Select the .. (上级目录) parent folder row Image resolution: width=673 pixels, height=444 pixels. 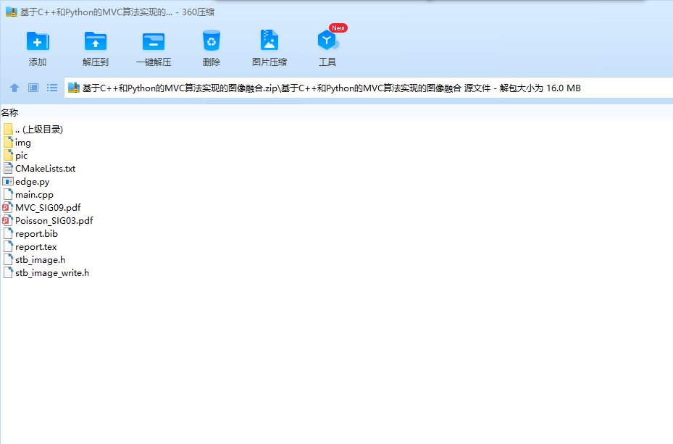[33, 129]
